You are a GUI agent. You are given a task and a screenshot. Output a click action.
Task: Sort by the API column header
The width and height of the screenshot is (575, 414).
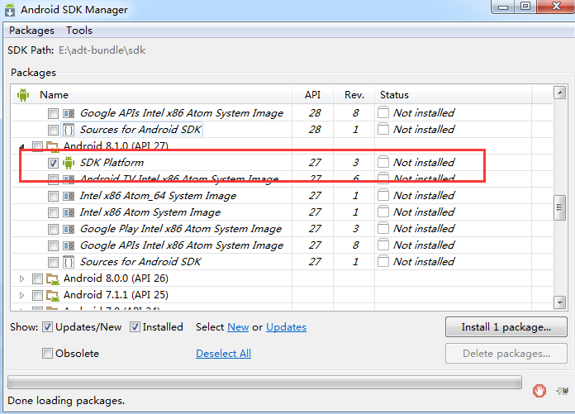tap(312, 95)
